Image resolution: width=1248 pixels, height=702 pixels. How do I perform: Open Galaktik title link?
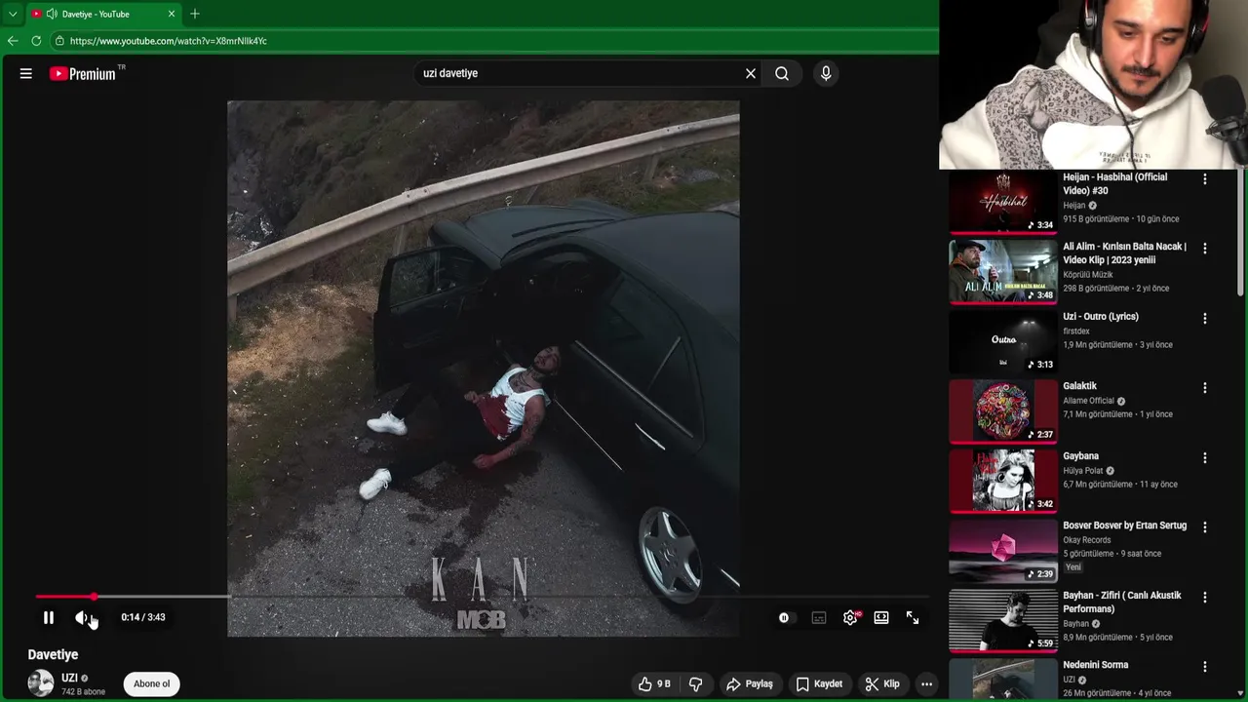click(1080, 386)
